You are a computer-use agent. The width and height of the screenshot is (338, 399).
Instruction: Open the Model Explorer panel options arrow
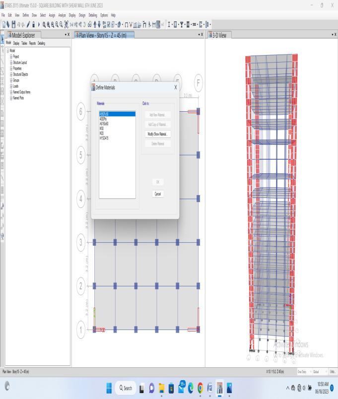(x=66, y=34)
